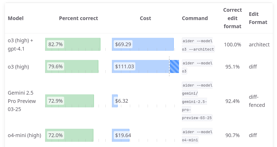The width and height of the screenshot is (277, 147).
Task: Click the 'aider --model o4-mini' command
Action: [197, 136]
